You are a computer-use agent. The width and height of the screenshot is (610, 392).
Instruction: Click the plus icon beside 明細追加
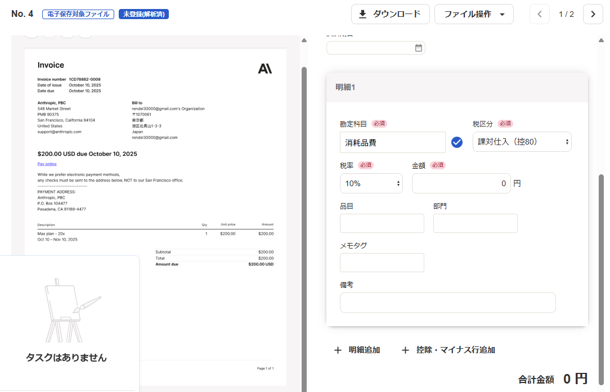pyautogui.click(x=338, y=350)
